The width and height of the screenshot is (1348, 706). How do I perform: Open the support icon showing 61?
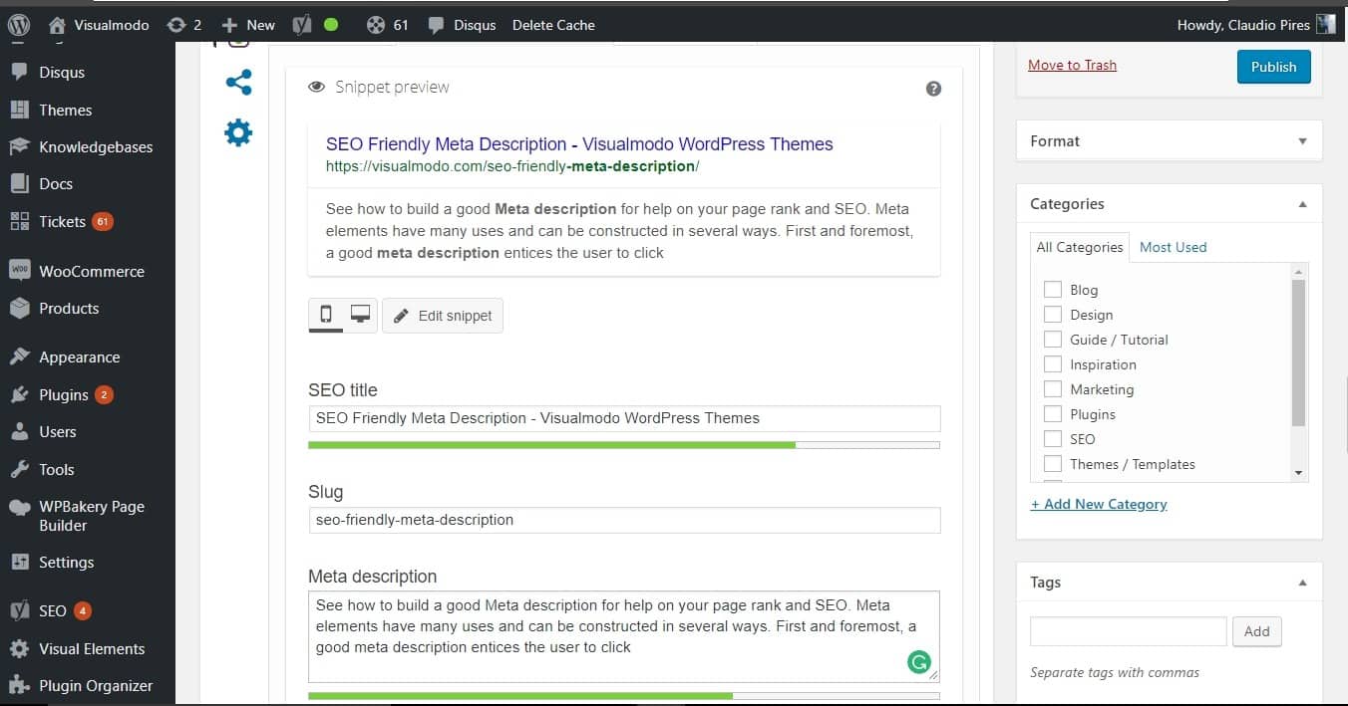point(388,25)
